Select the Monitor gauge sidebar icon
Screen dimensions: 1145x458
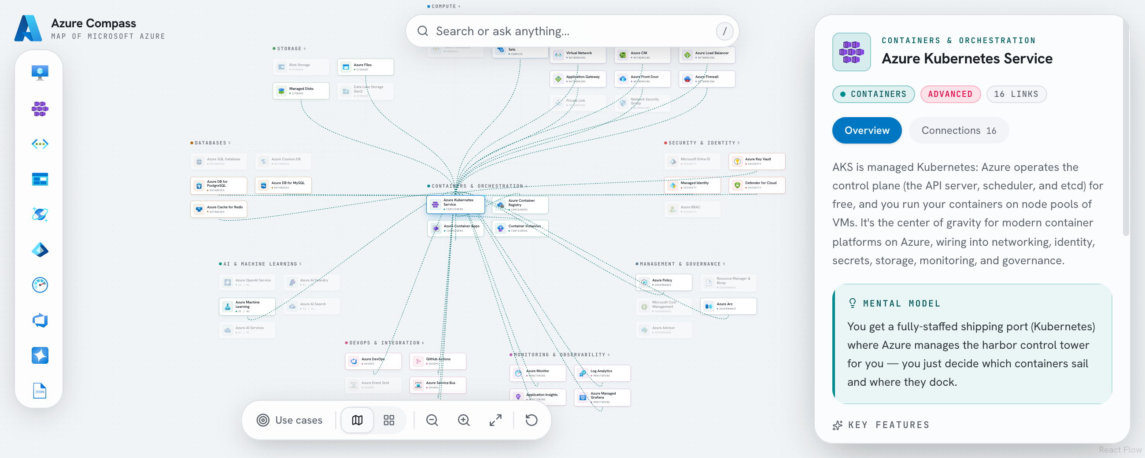[40, 285]
